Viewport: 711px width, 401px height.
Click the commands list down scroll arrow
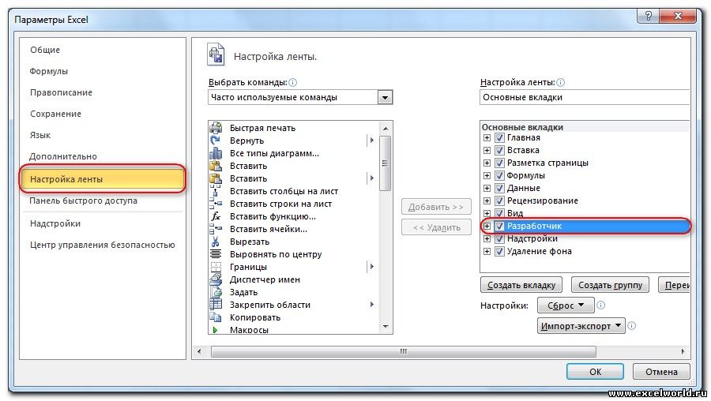pyautogui.click(x=386, y=327)
